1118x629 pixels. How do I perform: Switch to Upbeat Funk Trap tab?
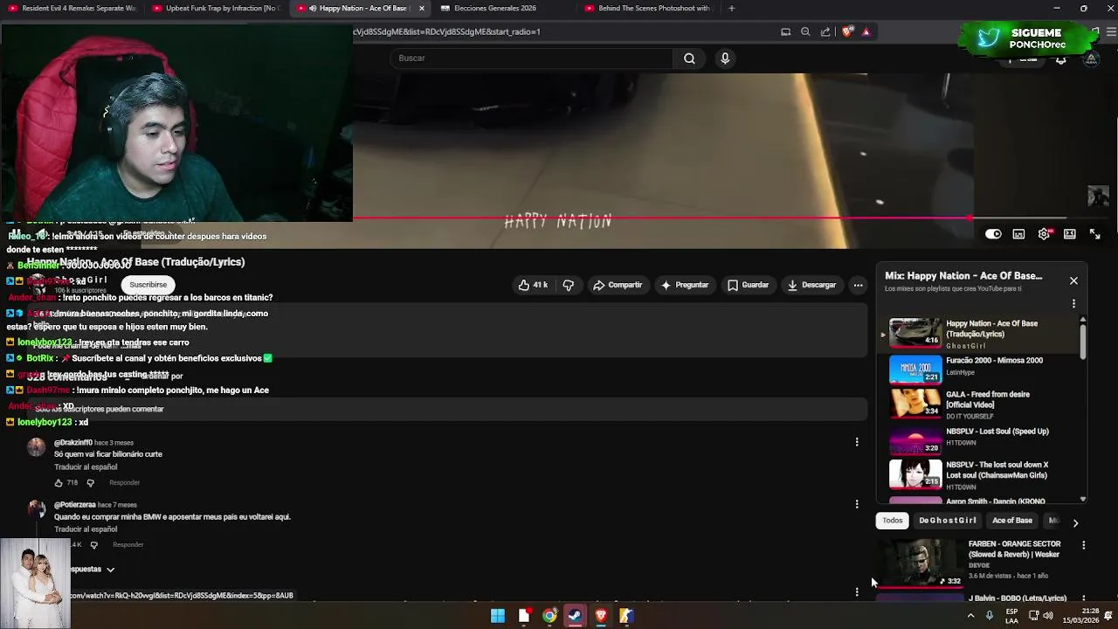pyautogui.click(x=217, y=8)
